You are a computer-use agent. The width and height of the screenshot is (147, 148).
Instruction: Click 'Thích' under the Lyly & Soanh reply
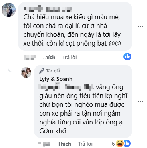click(64, 144)
